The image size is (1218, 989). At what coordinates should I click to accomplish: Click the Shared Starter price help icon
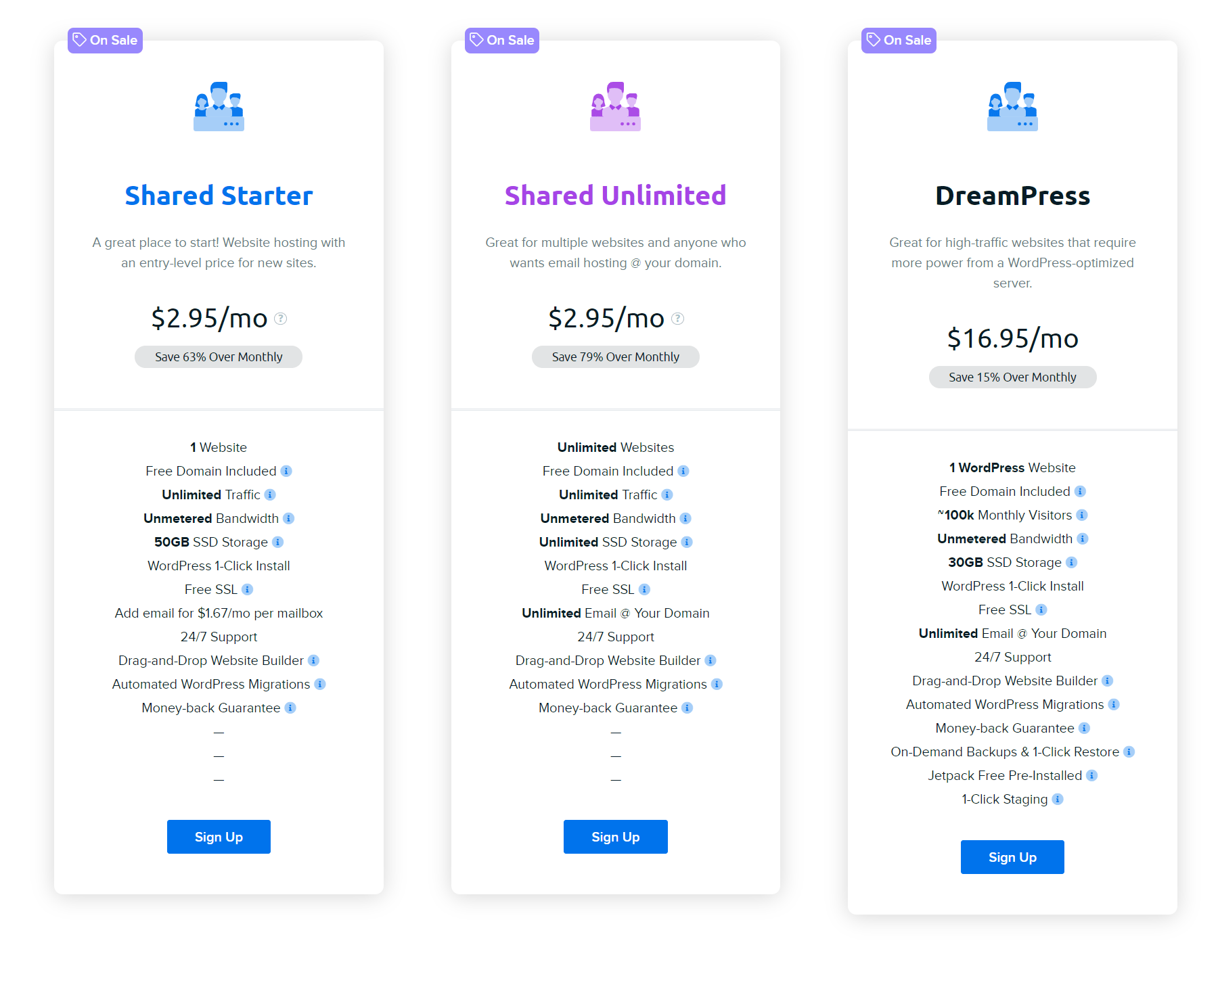(281, 319)
